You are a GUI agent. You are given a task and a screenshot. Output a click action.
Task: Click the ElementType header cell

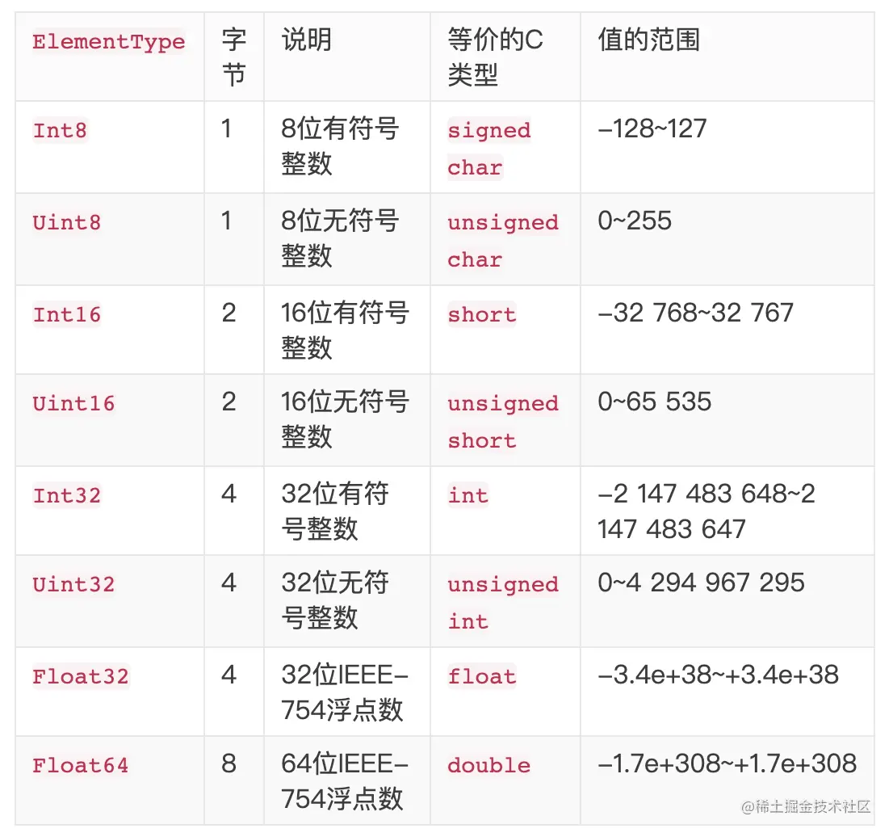coord(109,42)
